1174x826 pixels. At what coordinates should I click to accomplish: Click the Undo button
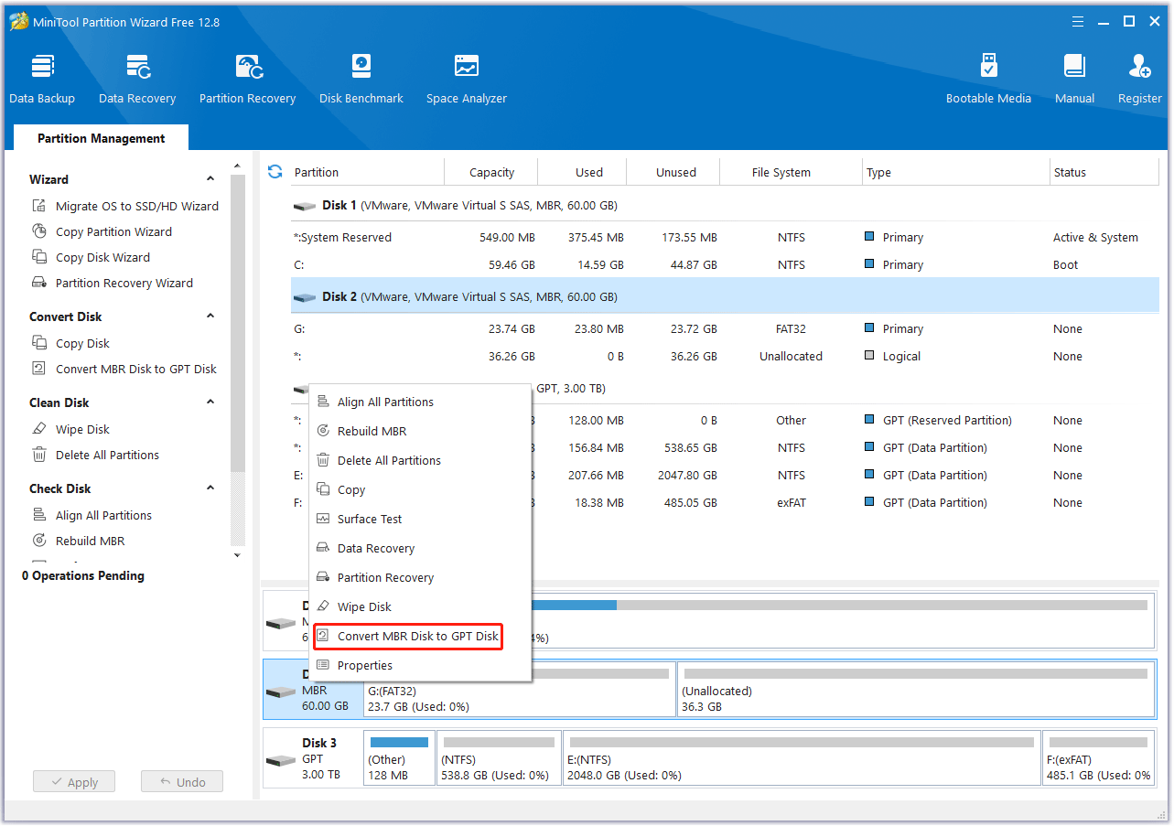click(x=182, y=782)
